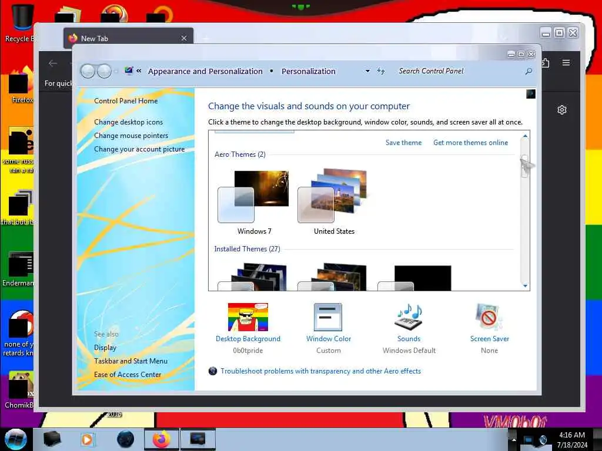Image resolution: width=602 pixels, height=451 pixels.
Task: Open Taskbar and Start Menu link
Action: point(131,361)
